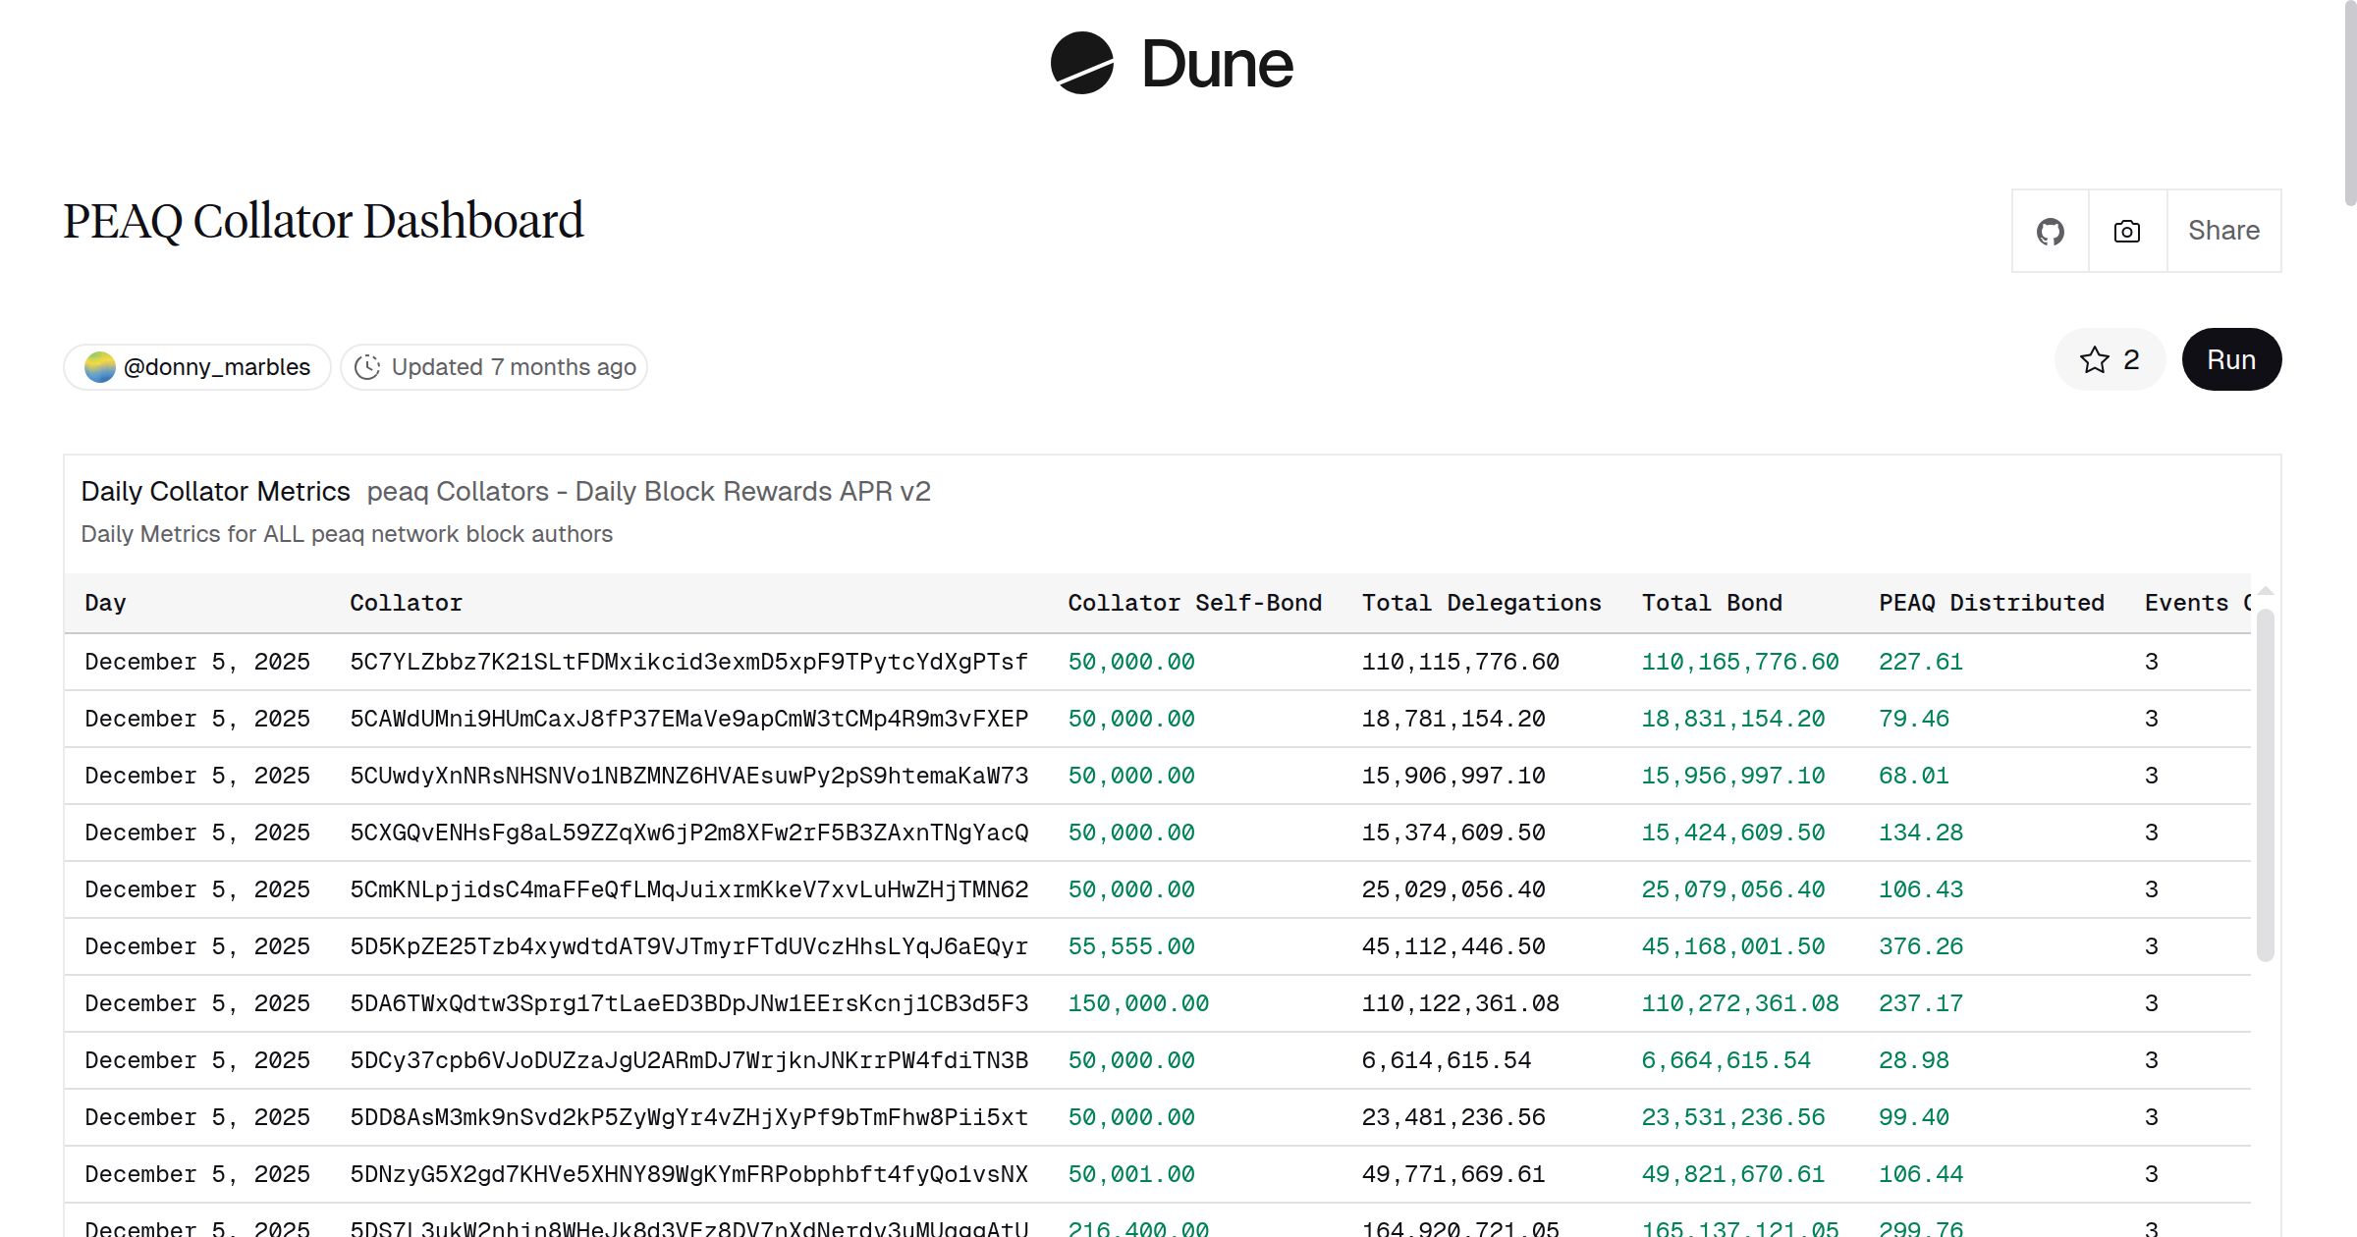Click the donny_marbles avatar icon

(x=100, y=367)
